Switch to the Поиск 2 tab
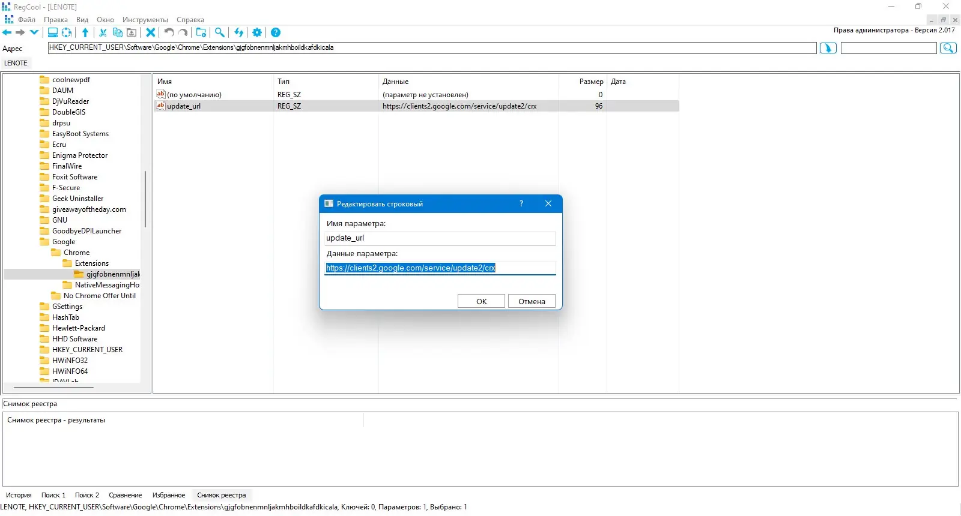The height and width of the screenshot is (516, 961). 87,495
